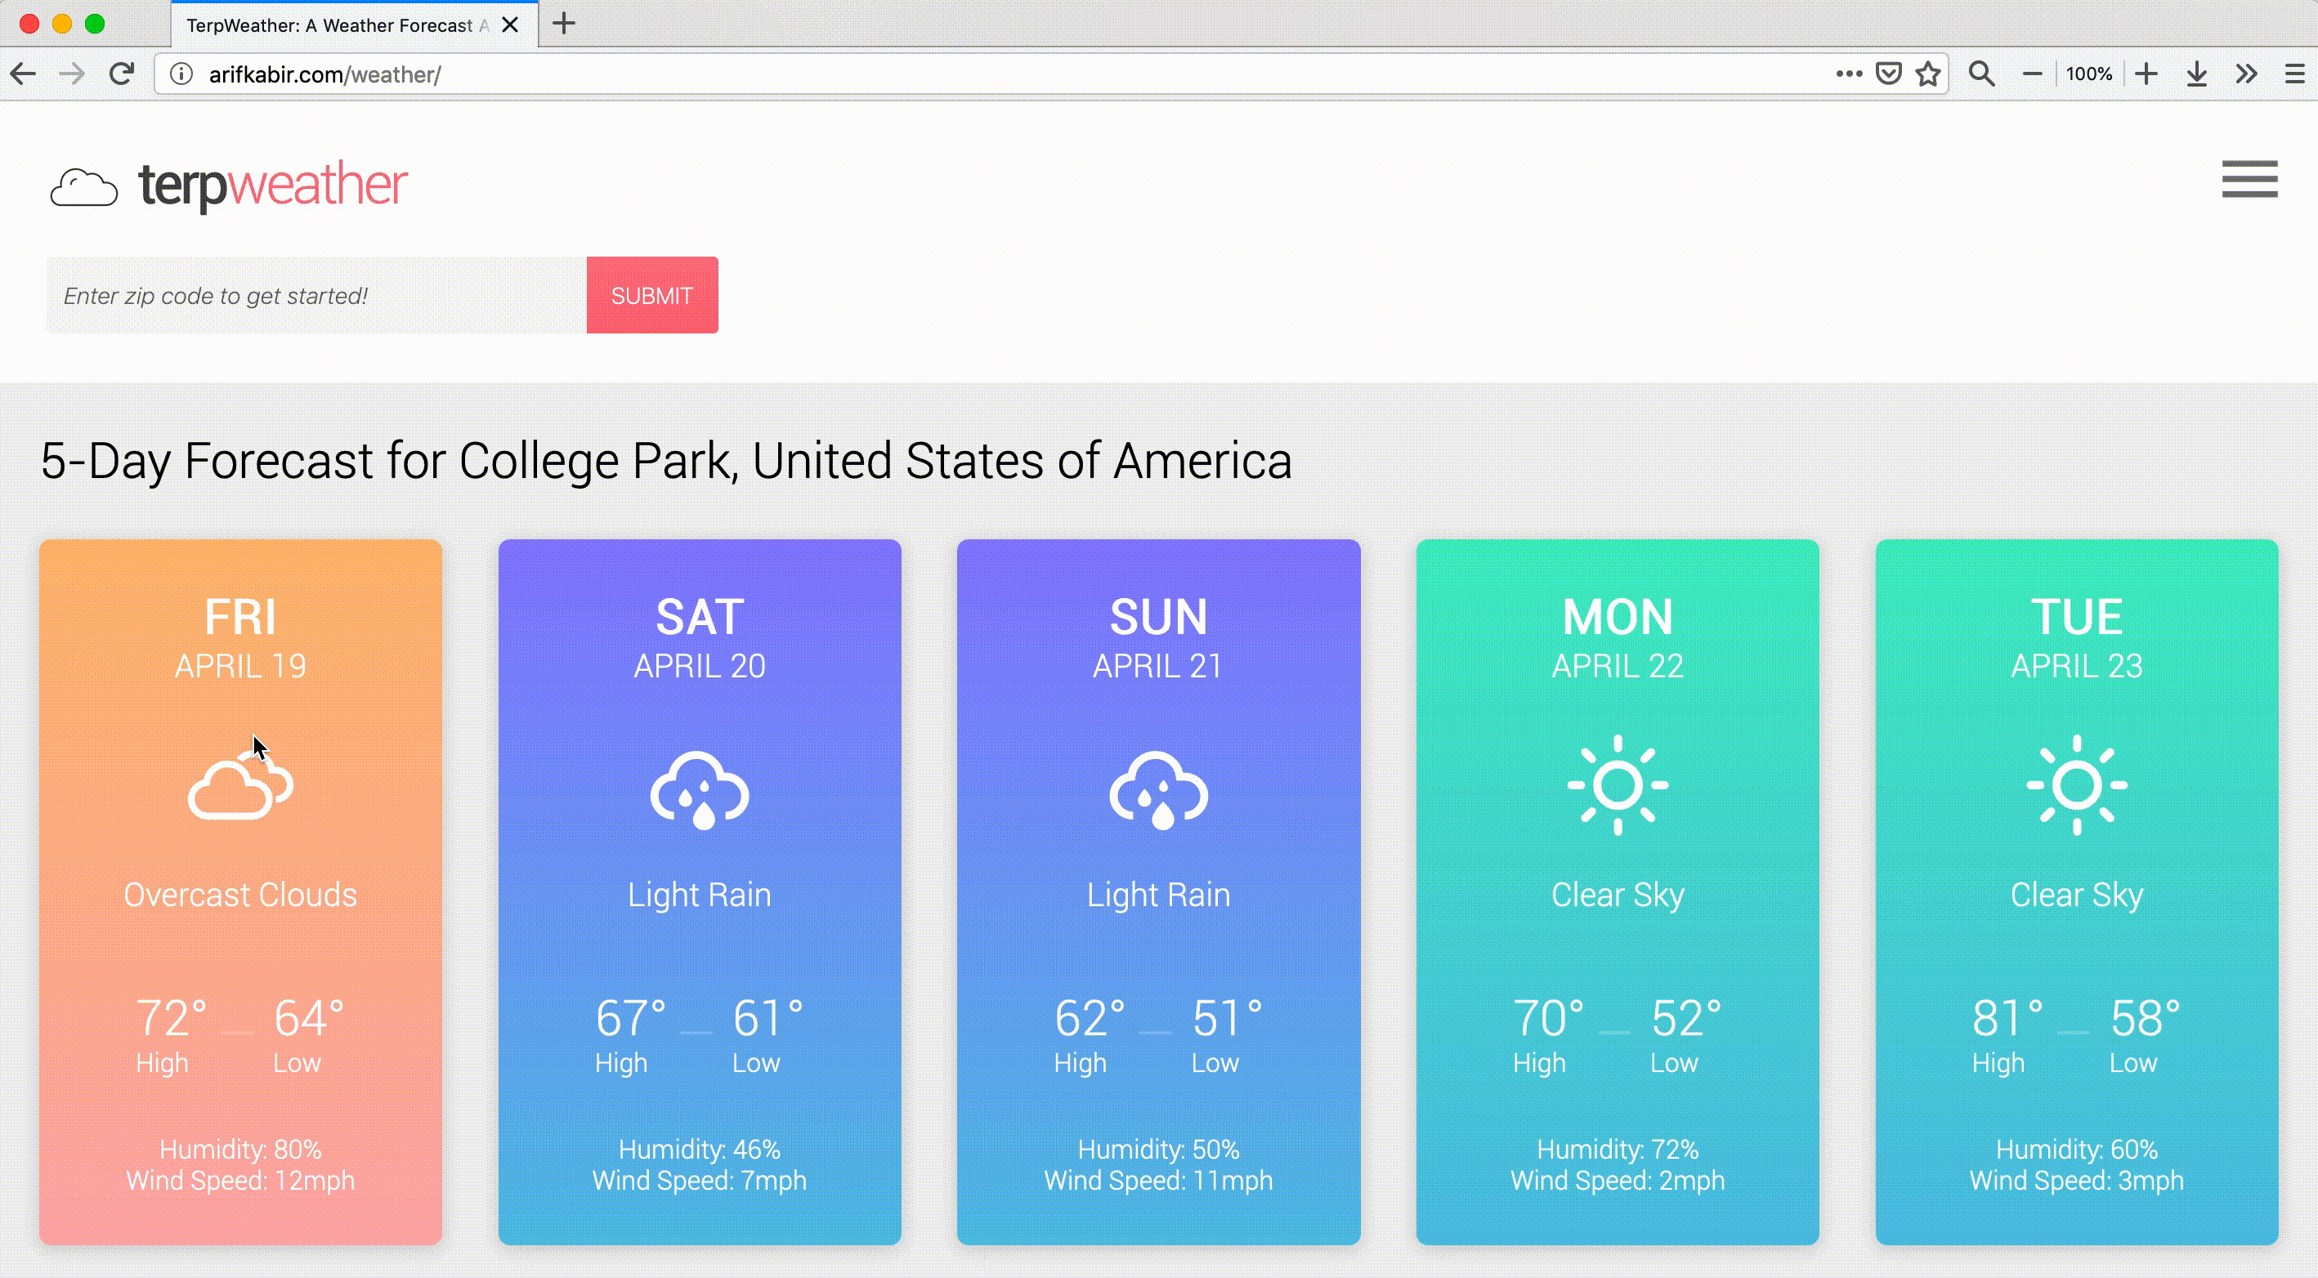Click Humidity: 60% on Tuesday card
The width and height of the screenshot is (2318, 1278).
2077,1150
